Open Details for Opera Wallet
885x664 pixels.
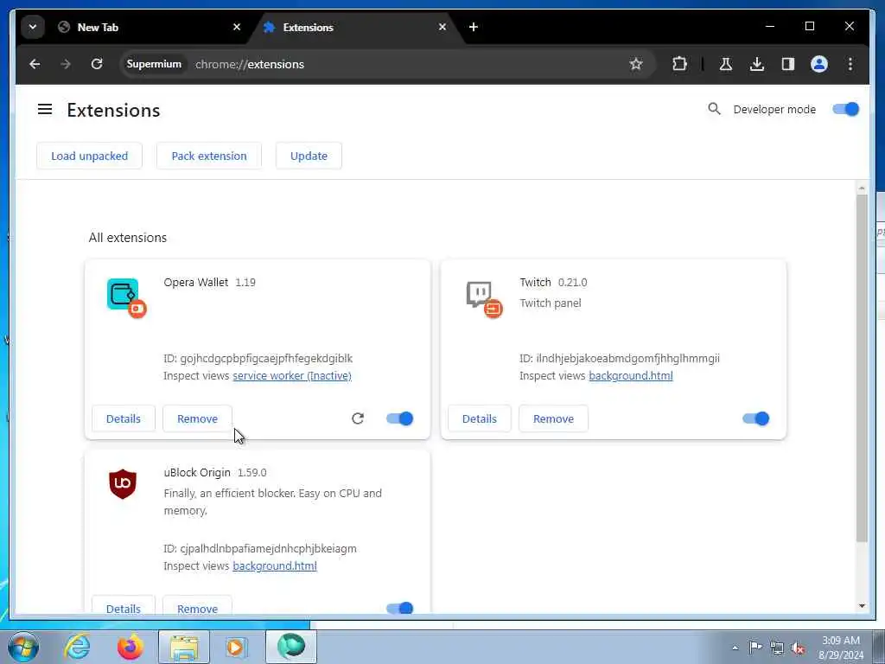[123, 418]
